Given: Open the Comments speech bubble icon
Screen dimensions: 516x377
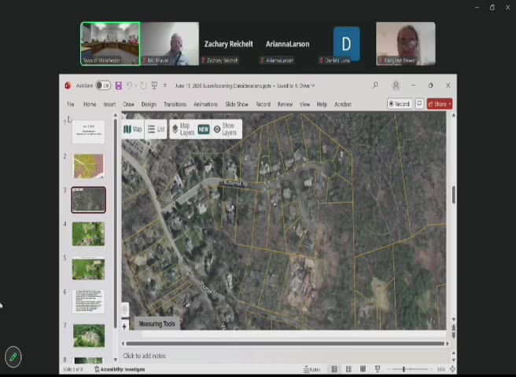Looking at the screenshot, I should [x=419, y=104].
